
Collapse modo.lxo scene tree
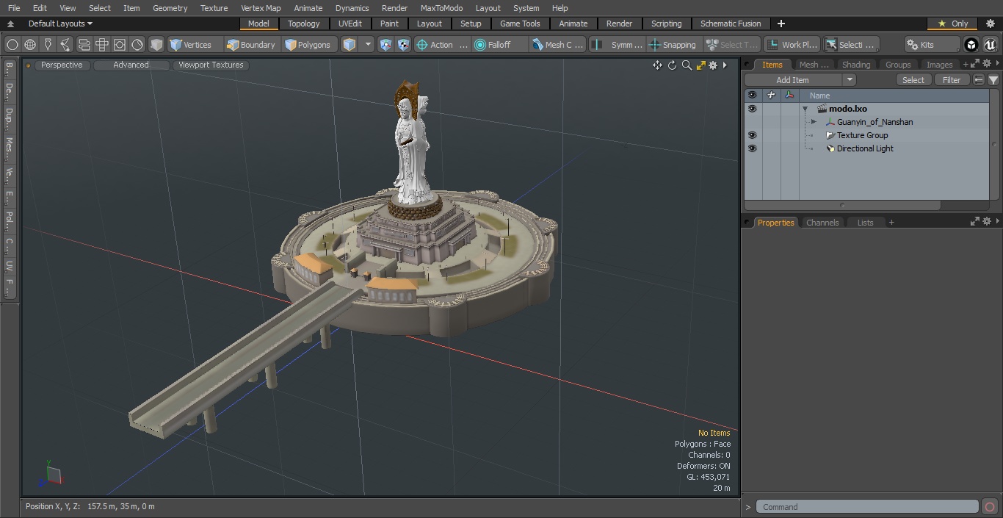[805, 109]
